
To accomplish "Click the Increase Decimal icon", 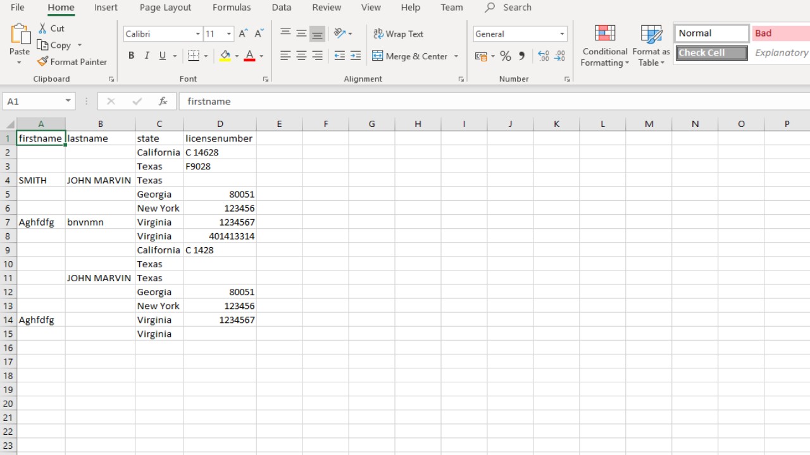I will pyautogui.click(x=544, y=56).
